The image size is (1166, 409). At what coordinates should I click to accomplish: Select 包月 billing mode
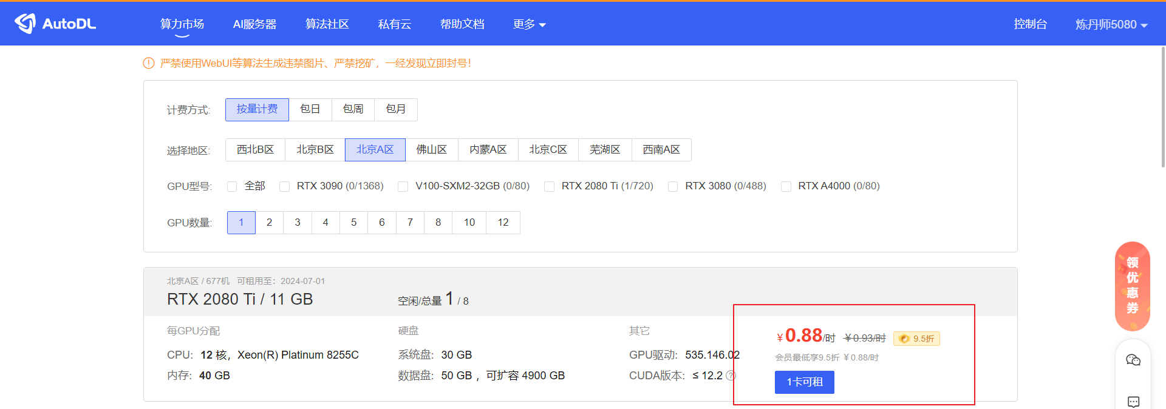coord(396,109)
